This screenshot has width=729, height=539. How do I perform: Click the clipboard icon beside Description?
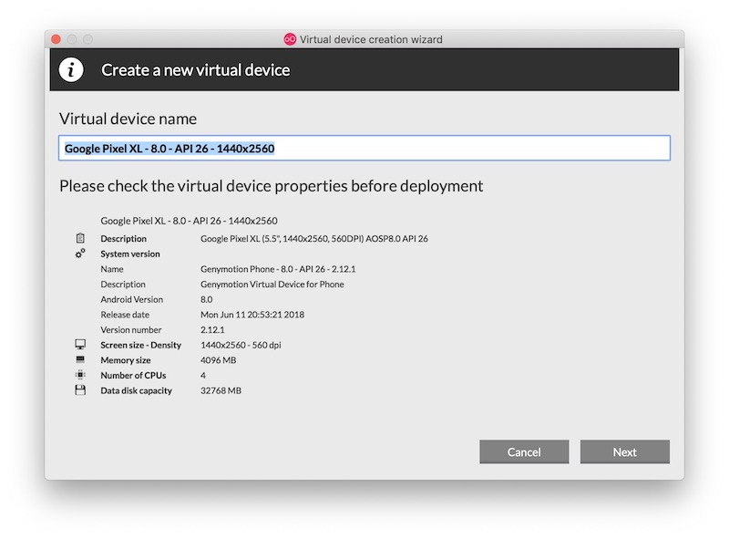coord(80,238)
